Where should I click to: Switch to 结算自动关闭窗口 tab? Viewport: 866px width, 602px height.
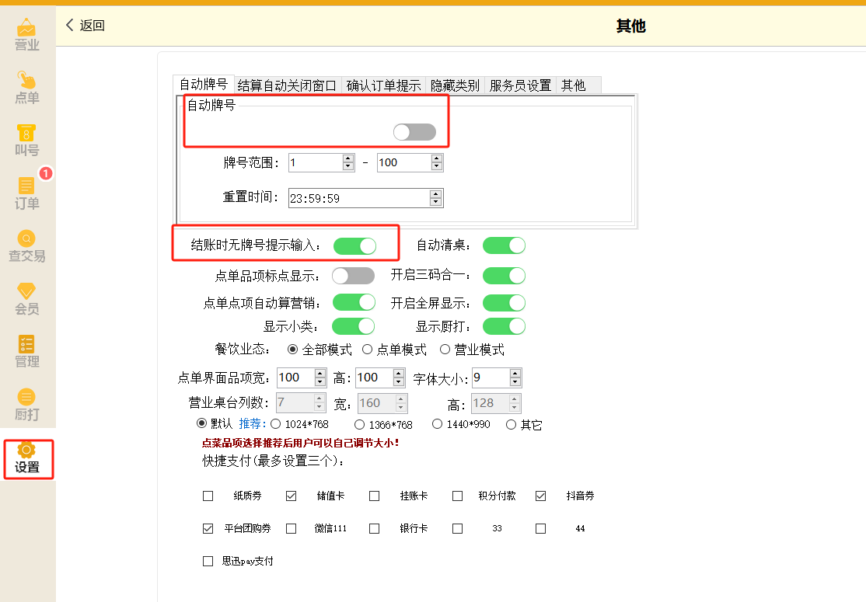click(x=287, y=85)
